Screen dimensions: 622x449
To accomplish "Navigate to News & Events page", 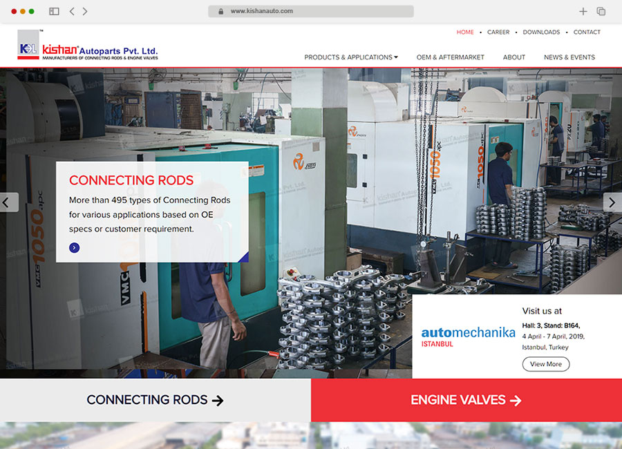I will (x=569, y=57).
